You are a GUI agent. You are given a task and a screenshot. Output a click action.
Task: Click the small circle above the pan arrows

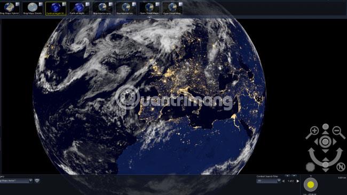[x=325, y=127]
